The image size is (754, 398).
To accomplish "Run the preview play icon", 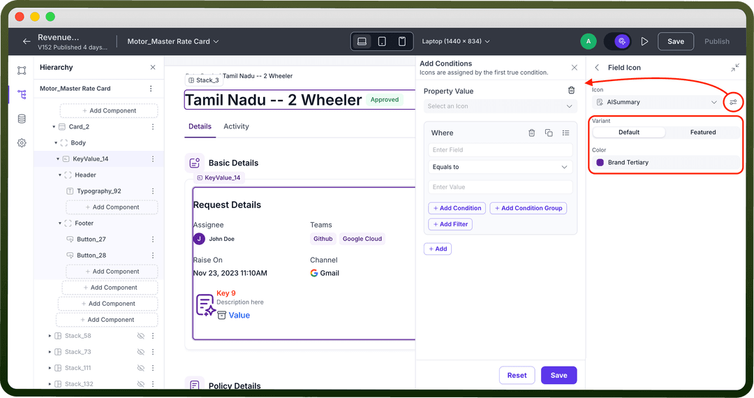I will (x=644, y=41).
